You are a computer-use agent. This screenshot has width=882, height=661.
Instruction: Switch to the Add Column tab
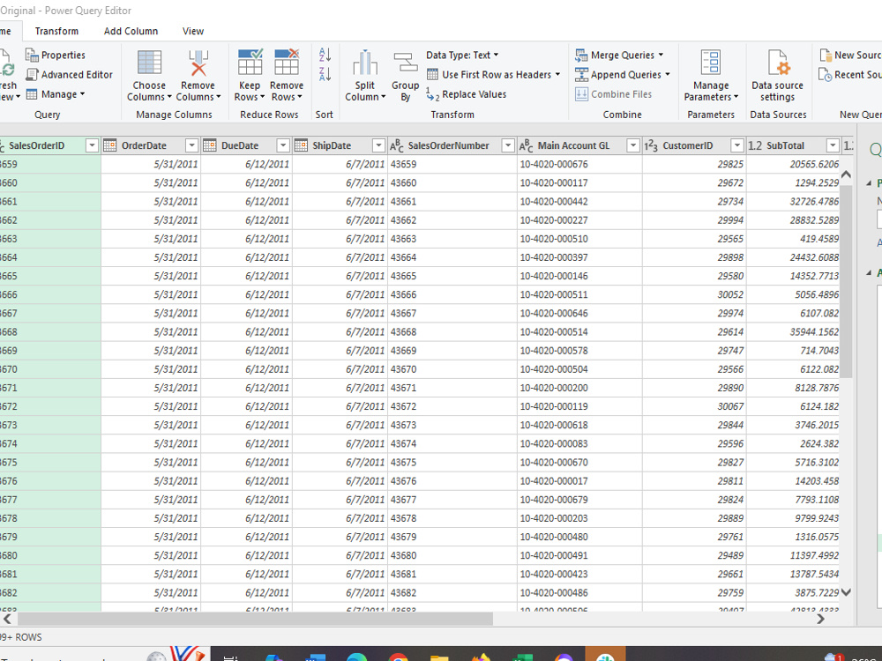pyautogui.click(x=131, y=32)
